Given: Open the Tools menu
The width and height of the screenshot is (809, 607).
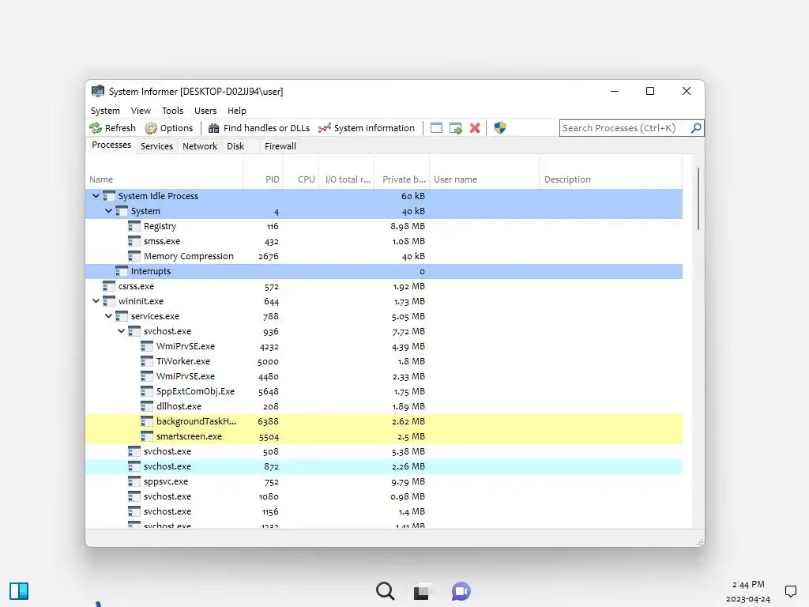Looking at the screenshot, I should tap(172, 111).
